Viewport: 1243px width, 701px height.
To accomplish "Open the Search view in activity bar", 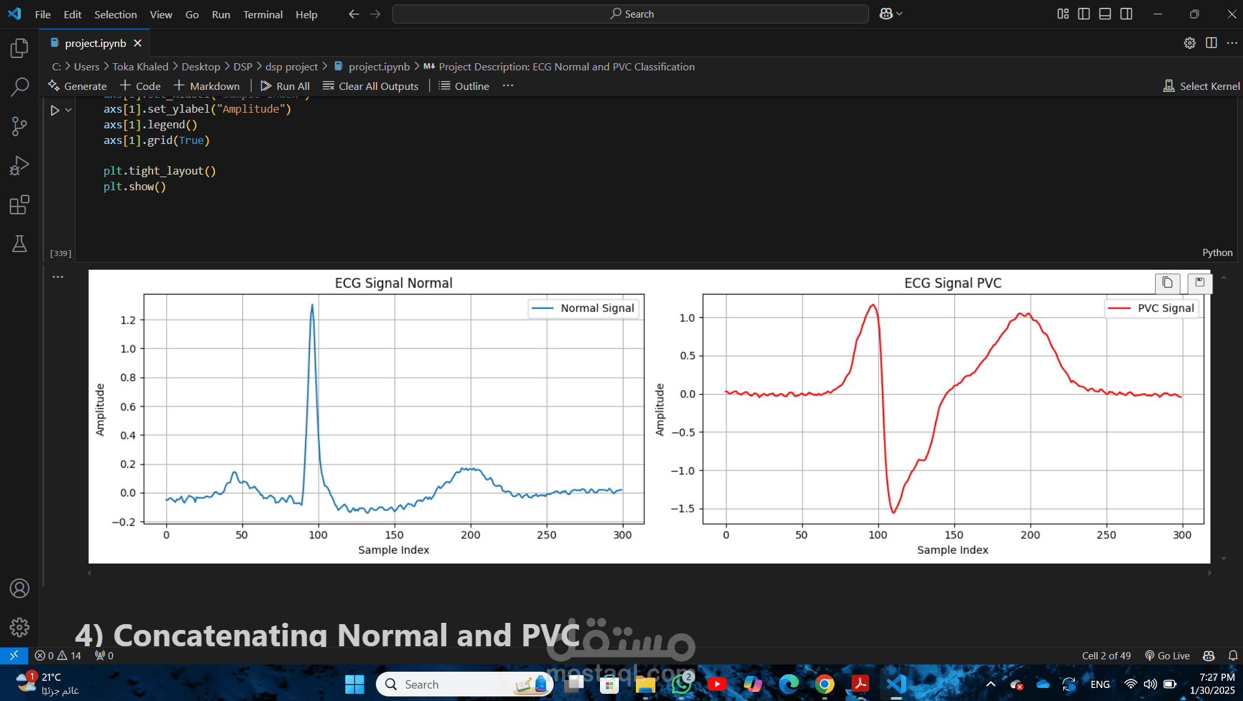I will [20, 87].
